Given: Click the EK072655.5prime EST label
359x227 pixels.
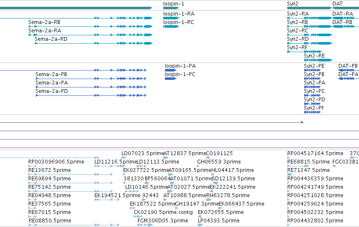Looking at the screenshot, I should (x=221, y=213).
